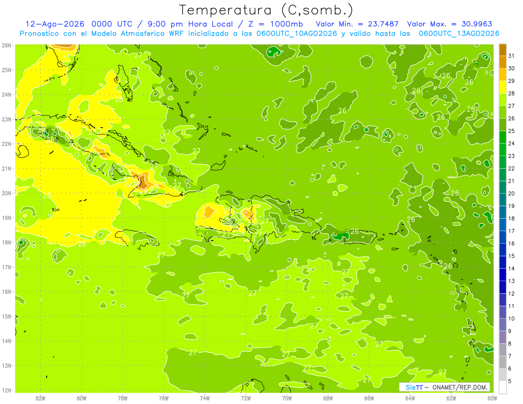Screen dimensions: 523x404
Task: Click the '76W' longitude axis label
Action: click(164, 398)
